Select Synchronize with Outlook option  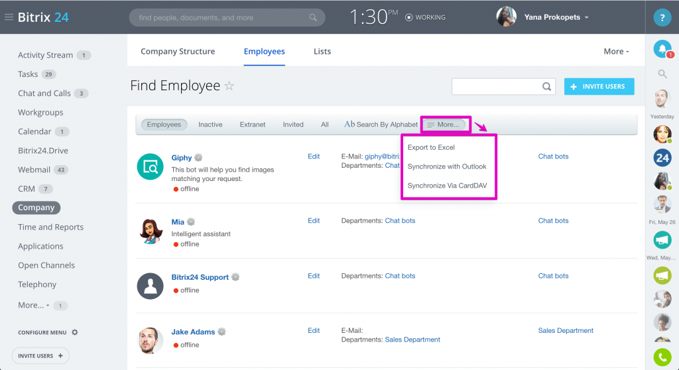coord(447,166)
